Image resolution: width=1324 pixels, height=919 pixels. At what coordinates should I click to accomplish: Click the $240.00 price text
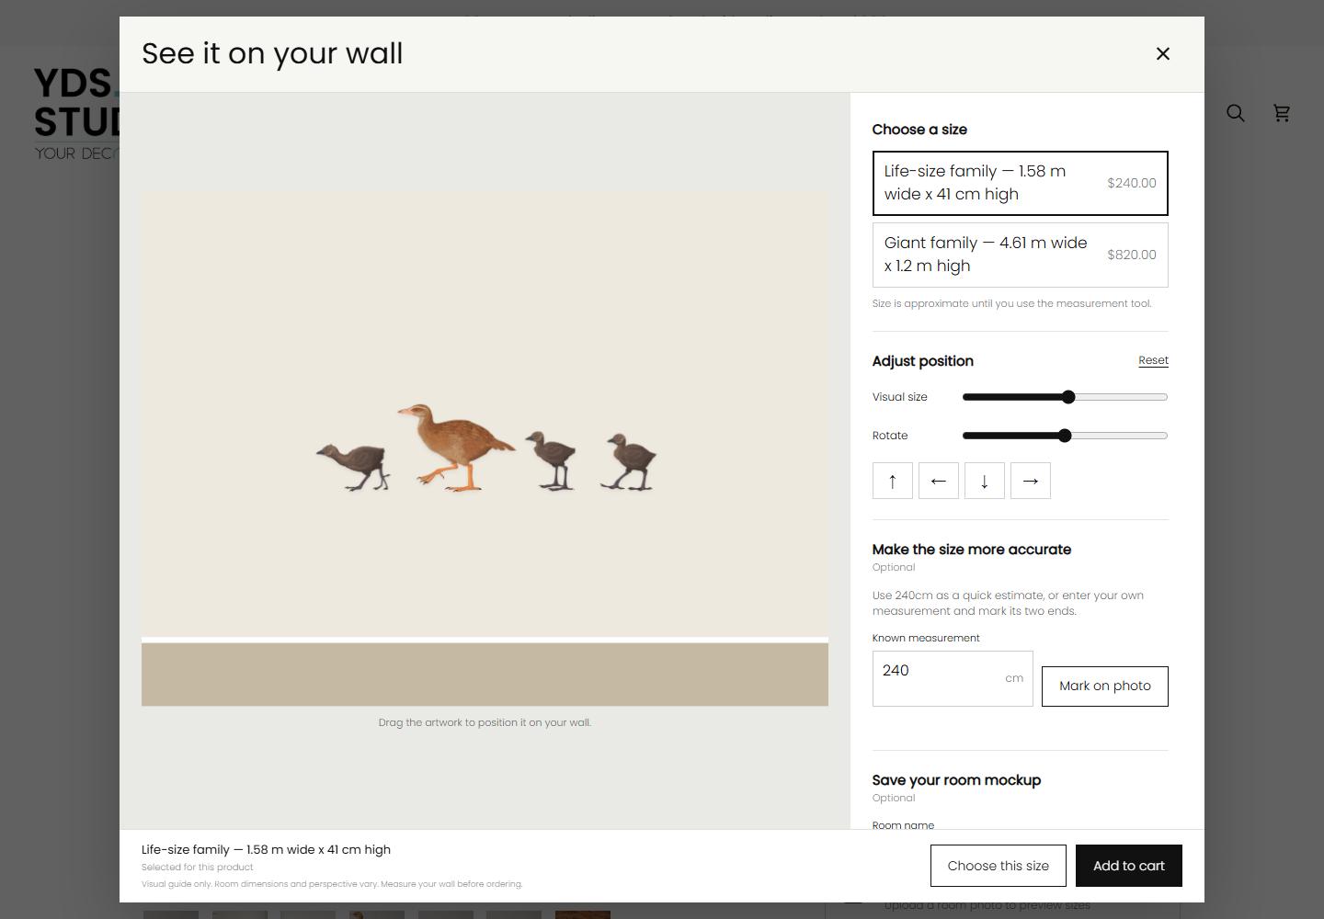(x=1132, y=183)
